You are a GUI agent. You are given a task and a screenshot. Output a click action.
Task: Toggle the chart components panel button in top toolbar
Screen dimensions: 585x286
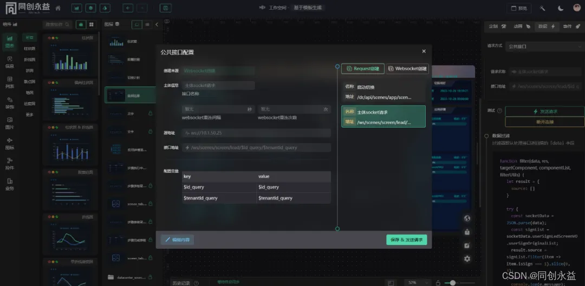tap(77, 8)
